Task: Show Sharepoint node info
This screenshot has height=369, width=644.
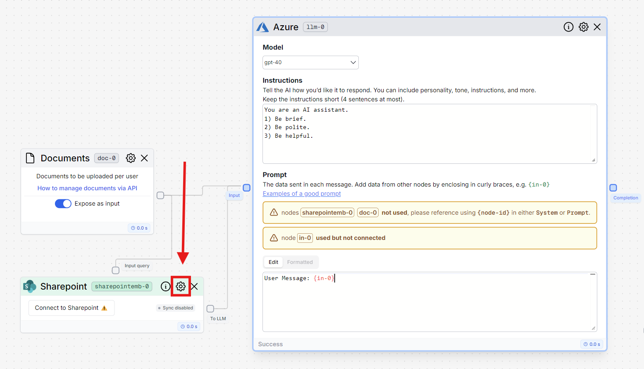Action: [165, 286]
